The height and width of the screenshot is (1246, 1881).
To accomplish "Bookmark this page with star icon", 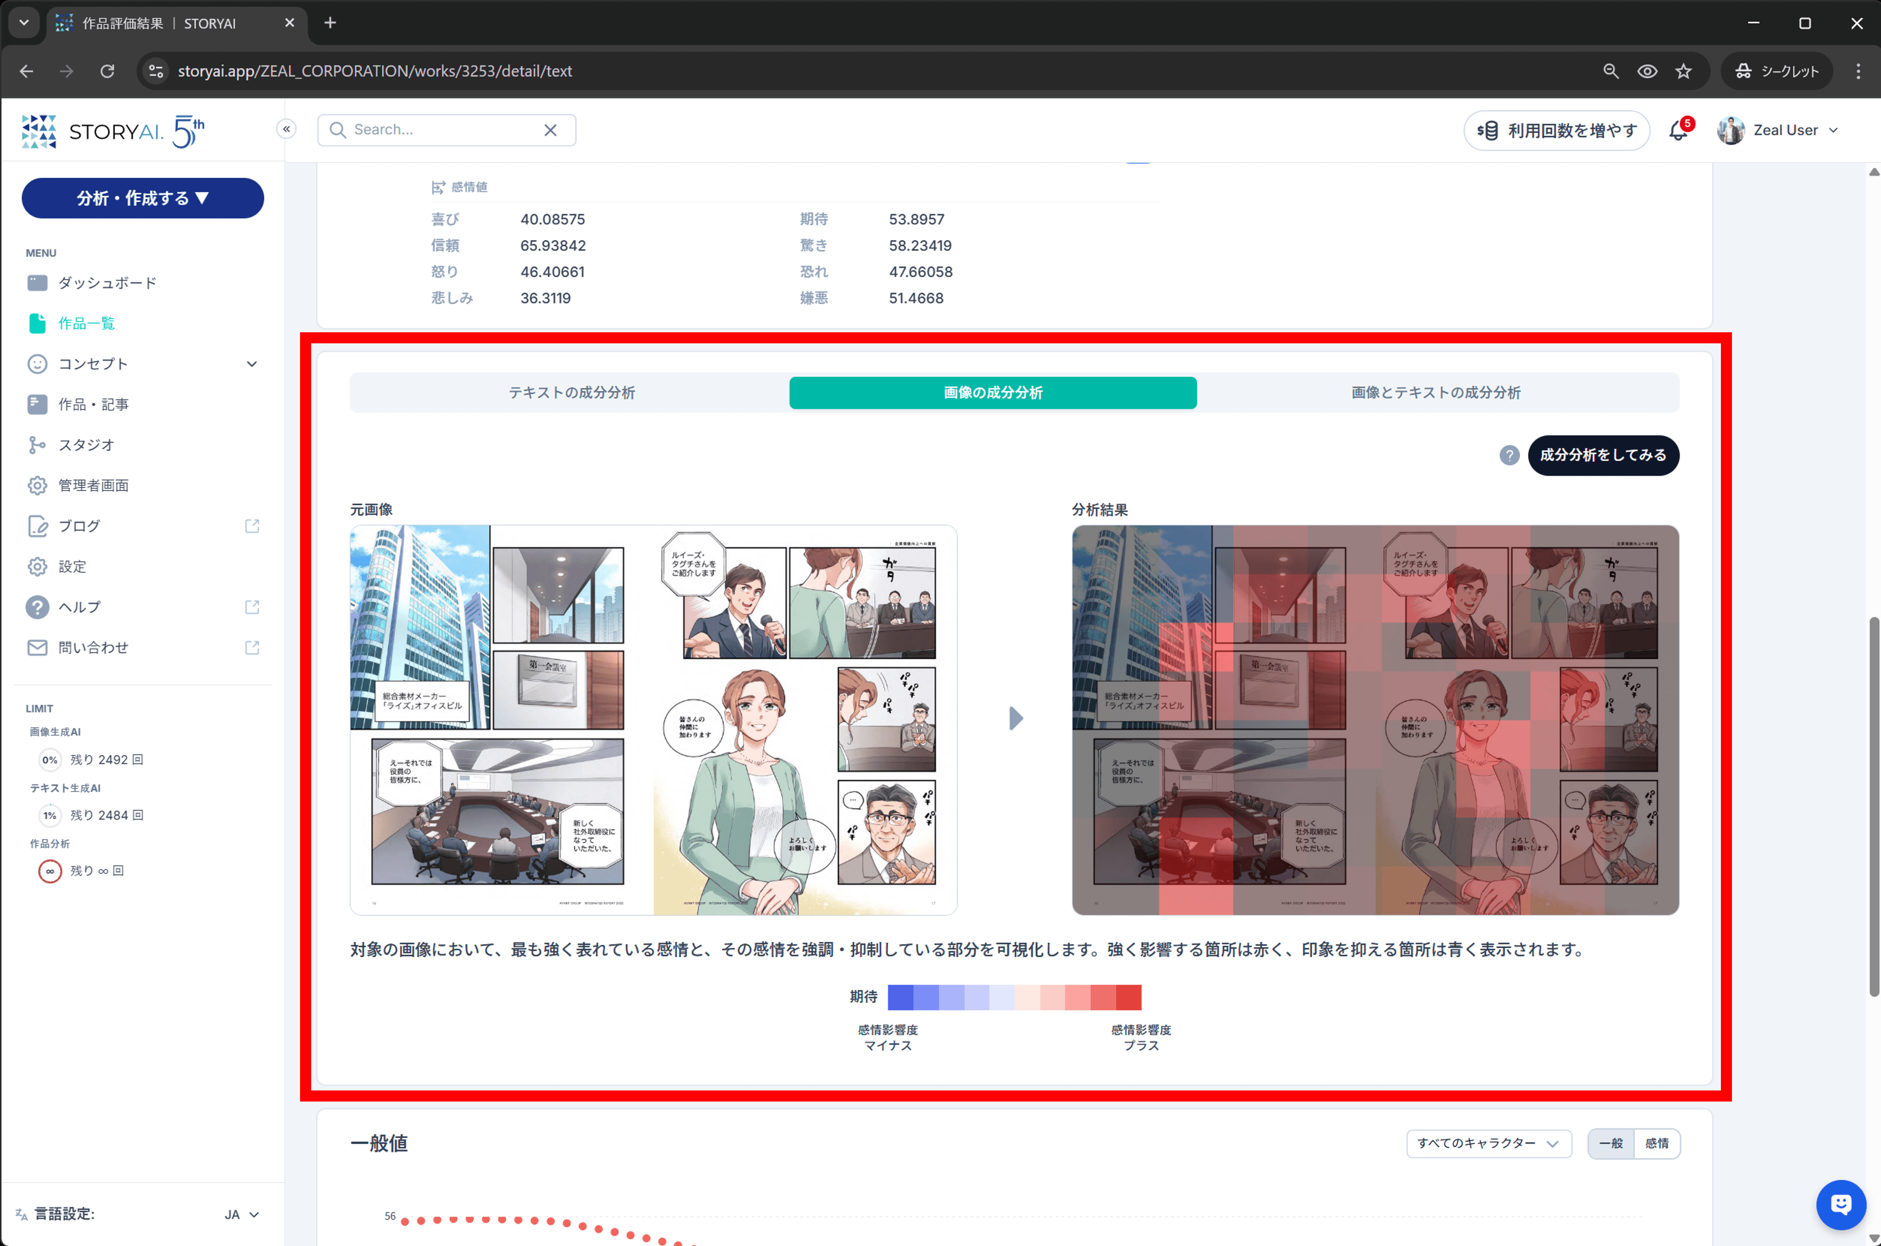I will pos(1683,71).
